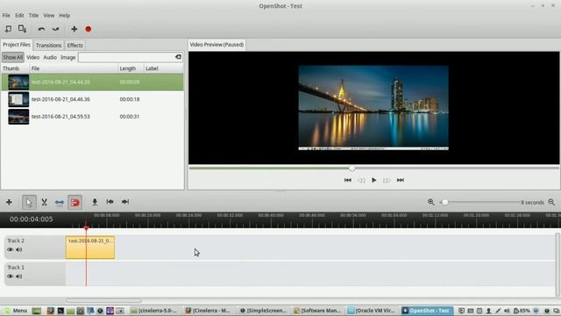The height and width of the screenshot is (316, 561).
Task: Jump to the previous marker
Action: point(110,202)
